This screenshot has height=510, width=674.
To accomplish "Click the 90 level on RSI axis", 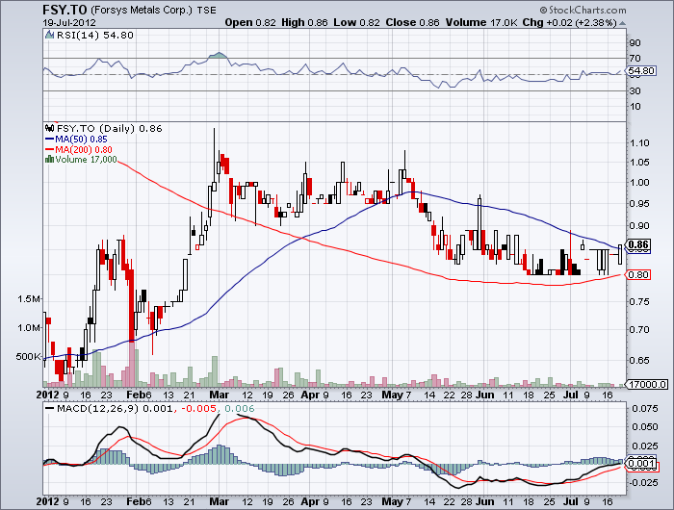I will (x=635, y=42).
